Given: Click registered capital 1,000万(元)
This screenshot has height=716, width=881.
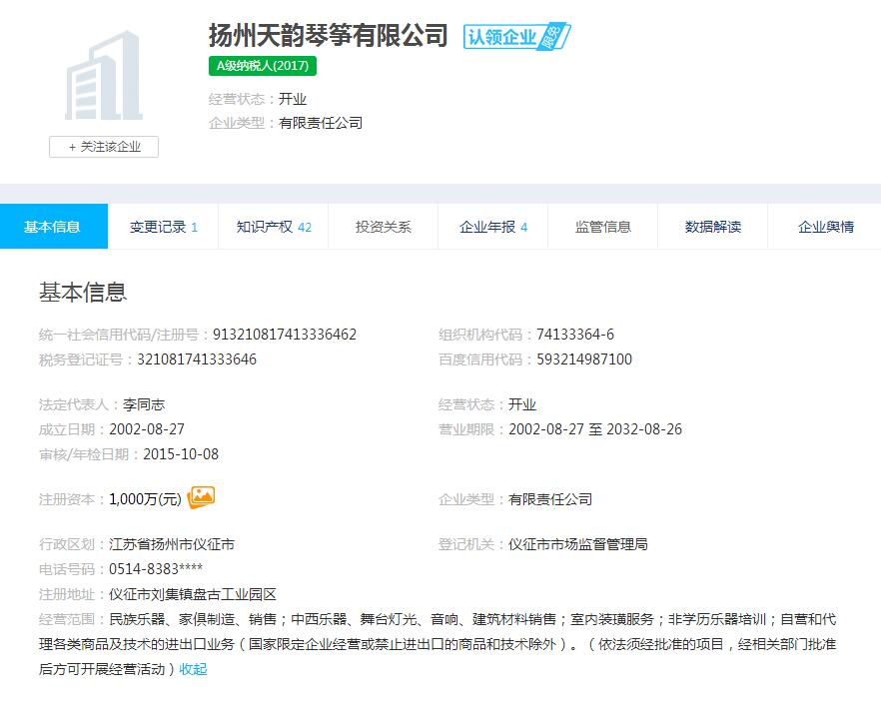Looking at the screenshot, I should click(145, 499).
